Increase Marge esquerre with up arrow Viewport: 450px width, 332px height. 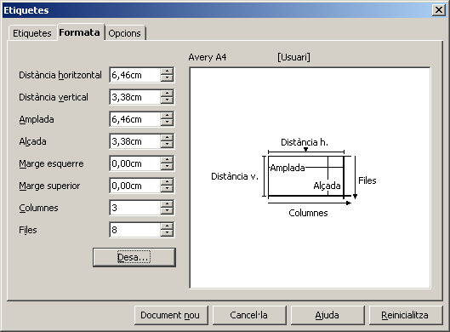167,160
